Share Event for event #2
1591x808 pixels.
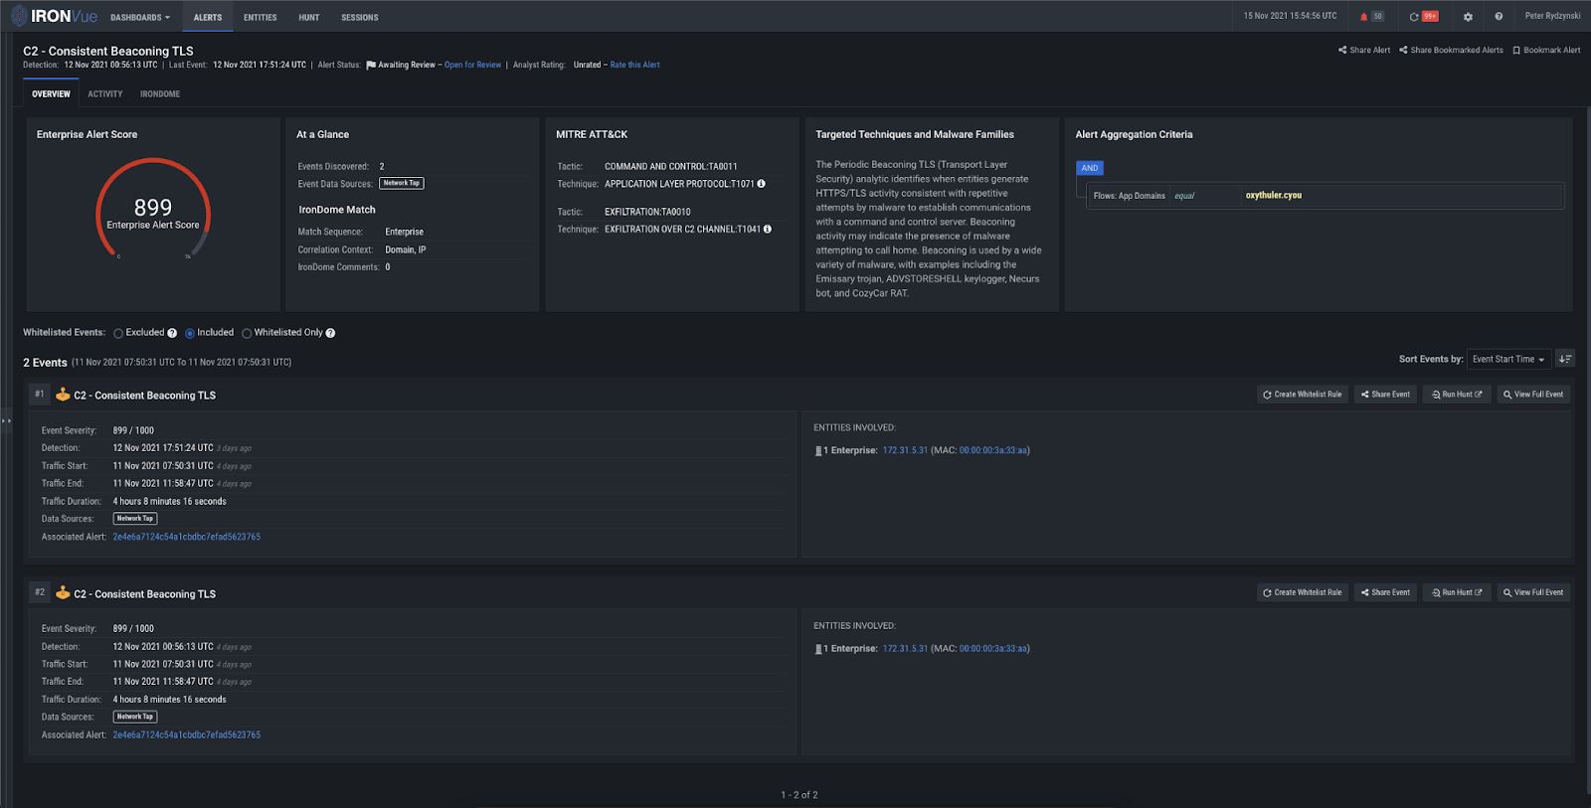click(1385, 592)
